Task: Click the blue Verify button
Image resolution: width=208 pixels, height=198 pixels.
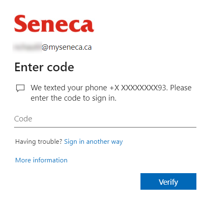Action: 168,181
